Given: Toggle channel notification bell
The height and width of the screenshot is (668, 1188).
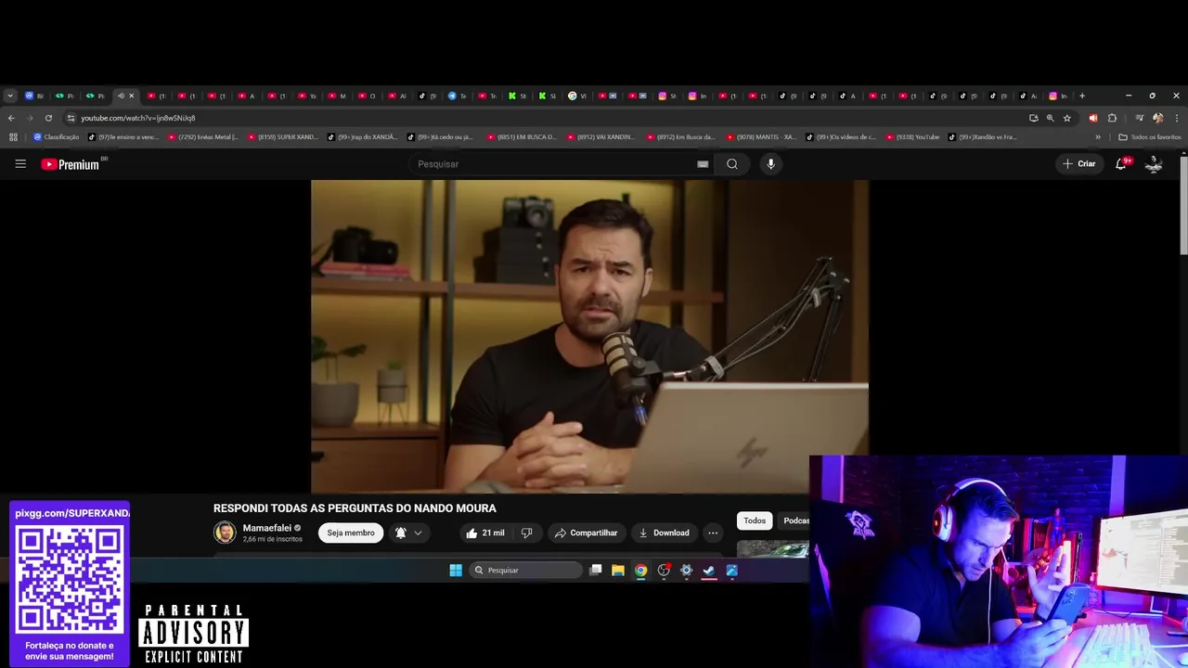Looking at the screenshot, I should (x=401, y=533).
